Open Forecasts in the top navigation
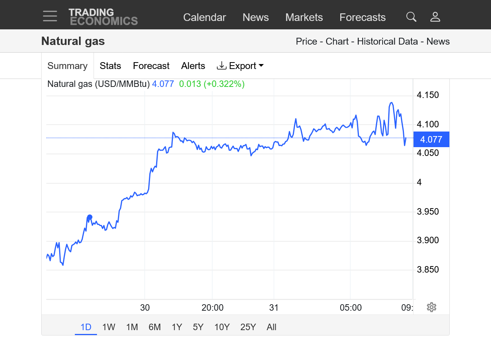491x337 pixels. point(363,18)
